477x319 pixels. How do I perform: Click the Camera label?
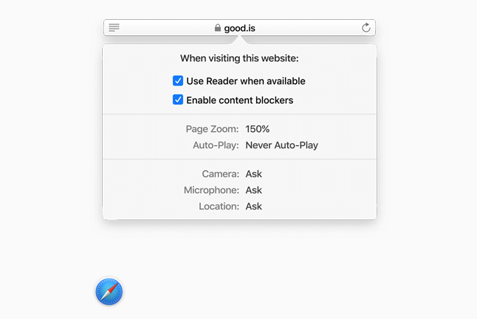coord(221,174)
